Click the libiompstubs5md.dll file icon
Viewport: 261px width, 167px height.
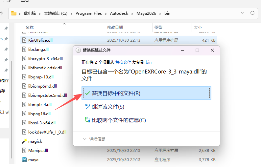pyautogui.click(x=24, y=95)
